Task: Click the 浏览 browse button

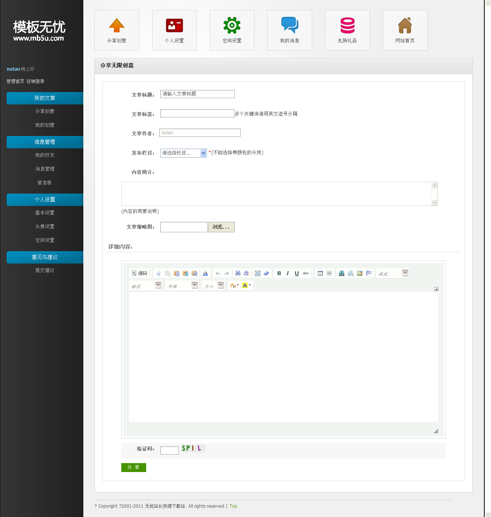Action: 221,227
